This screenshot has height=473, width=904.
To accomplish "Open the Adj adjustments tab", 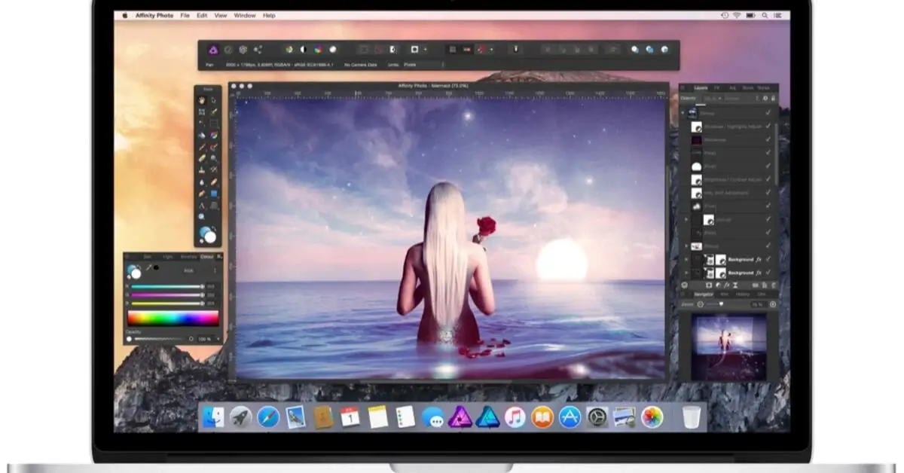I will (x=732, y=88).
